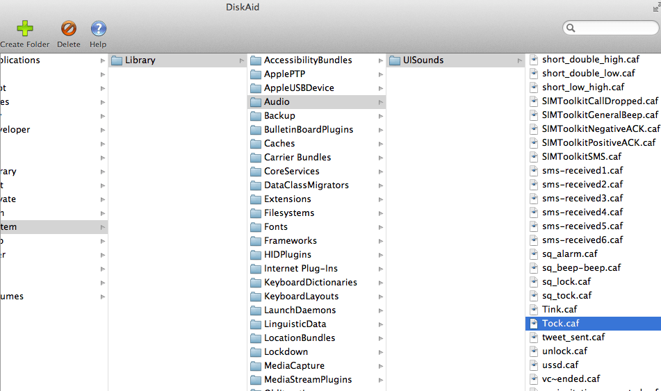Click inside the search input field
This screenshot has width=661, height=391.
pos(615,28)
